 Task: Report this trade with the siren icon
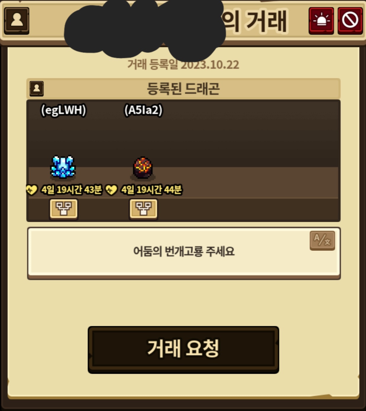tap(321, 21)
